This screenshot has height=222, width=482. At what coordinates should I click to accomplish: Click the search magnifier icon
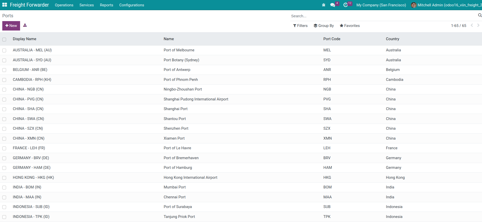tap(479, 16)
